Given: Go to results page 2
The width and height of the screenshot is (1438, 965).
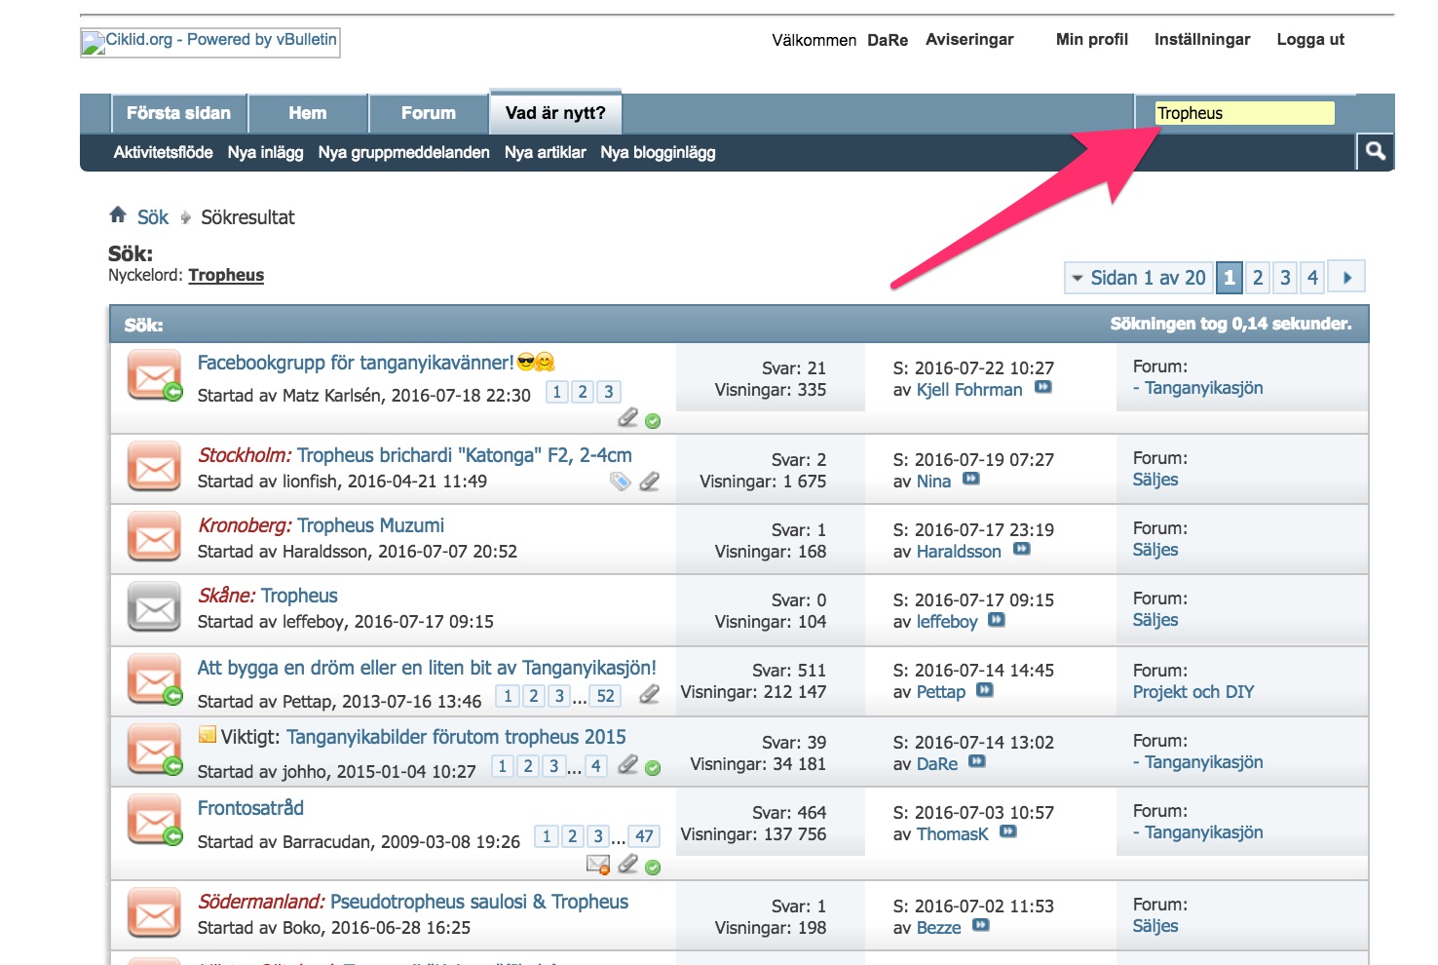Looking at the screenshot, I should coord(1258,278).
